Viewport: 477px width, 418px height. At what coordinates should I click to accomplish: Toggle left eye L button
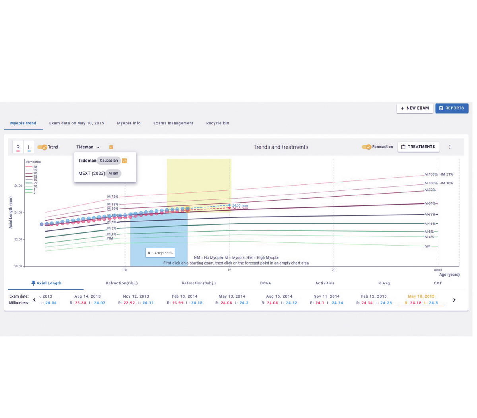tap(29, 147)
